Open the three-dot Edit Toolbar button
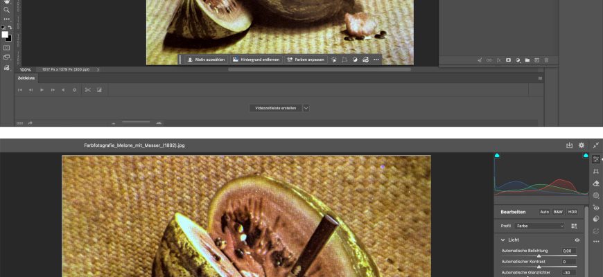Viewport: 603px width, 277px height. pyautogui.click(x=6, y=19)
